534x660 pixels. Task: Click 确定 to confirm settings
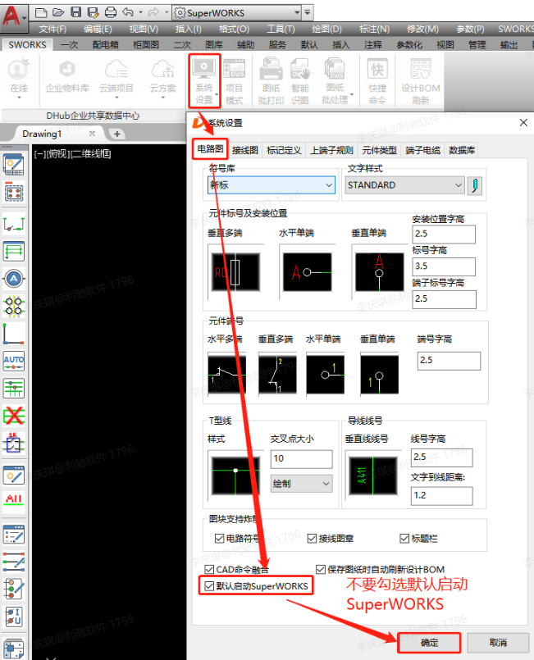coord(429,642)
